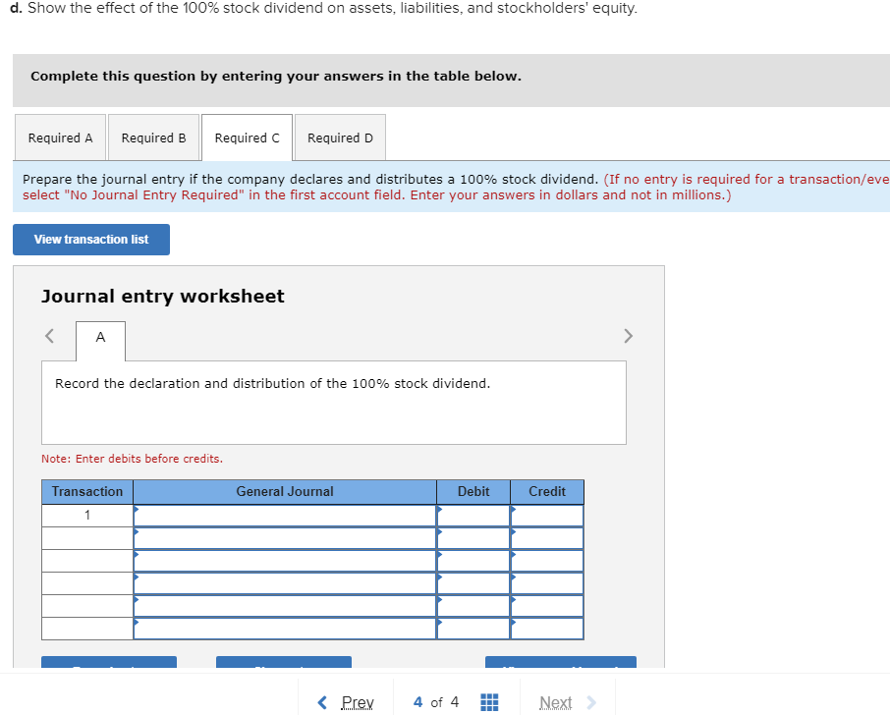Select the Required C tab

[247, 137]
